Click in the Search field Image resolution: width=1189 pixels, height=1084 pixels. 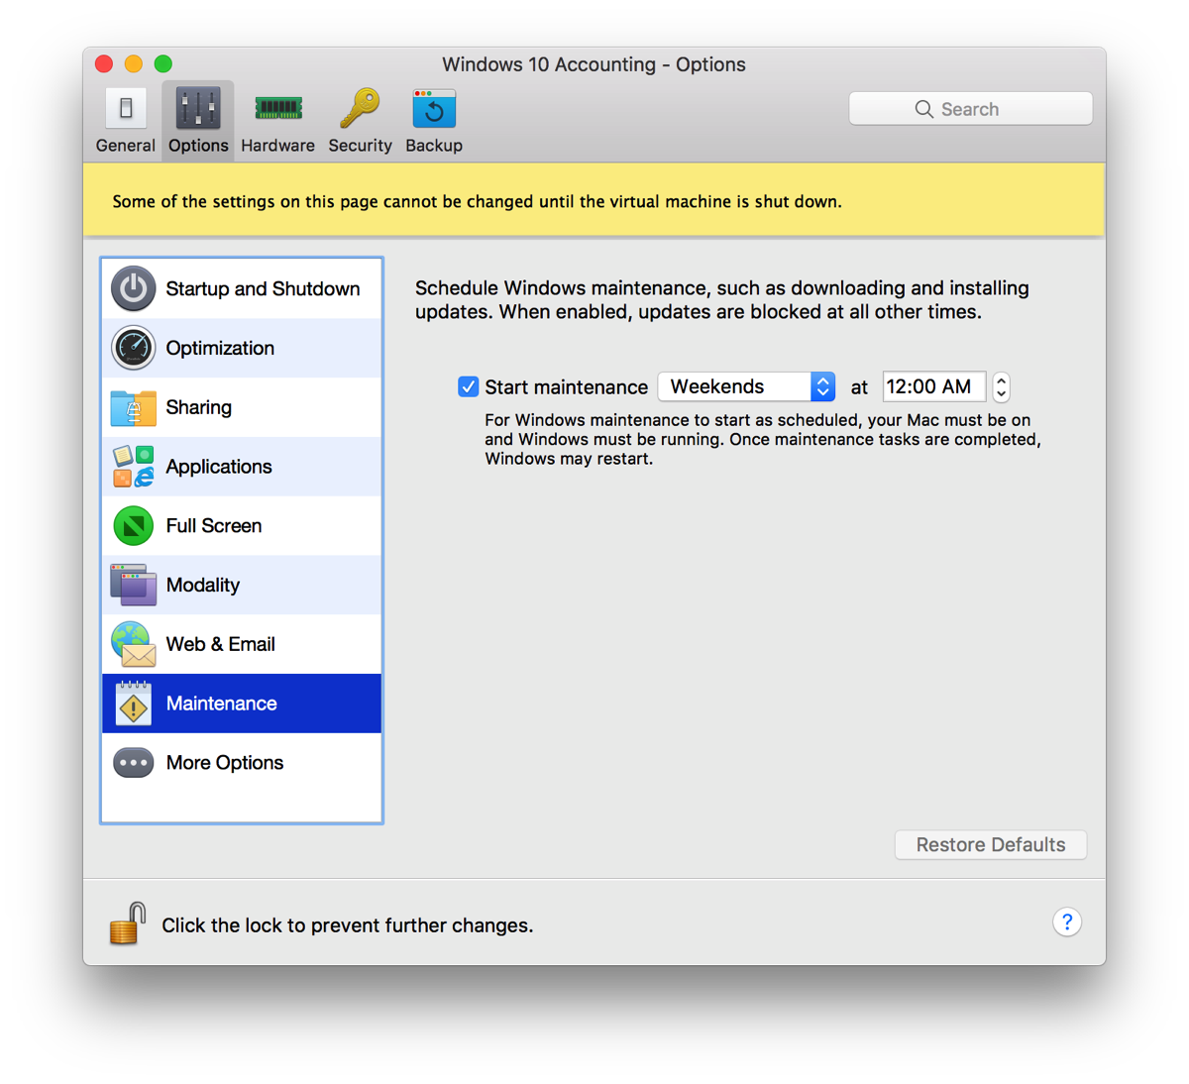(970, 109)
